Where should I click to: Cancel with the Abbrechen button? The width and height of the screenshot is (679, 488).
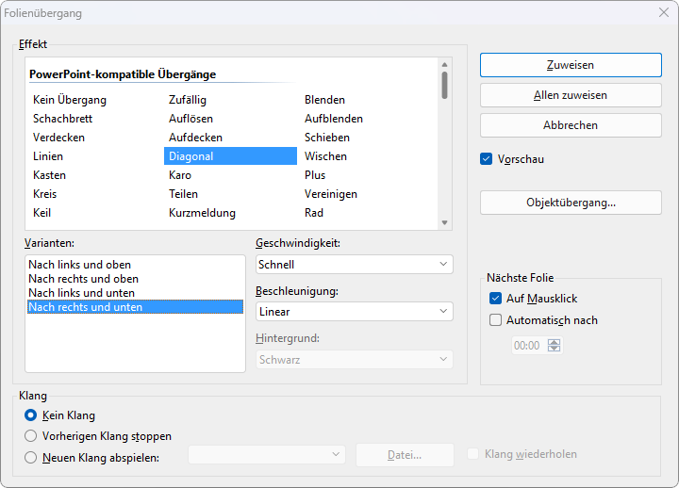[571, 125]
